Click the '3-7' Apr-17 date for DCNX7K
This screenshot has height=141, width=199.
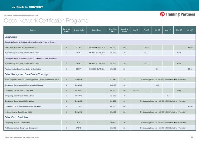[x=168, y=96]
